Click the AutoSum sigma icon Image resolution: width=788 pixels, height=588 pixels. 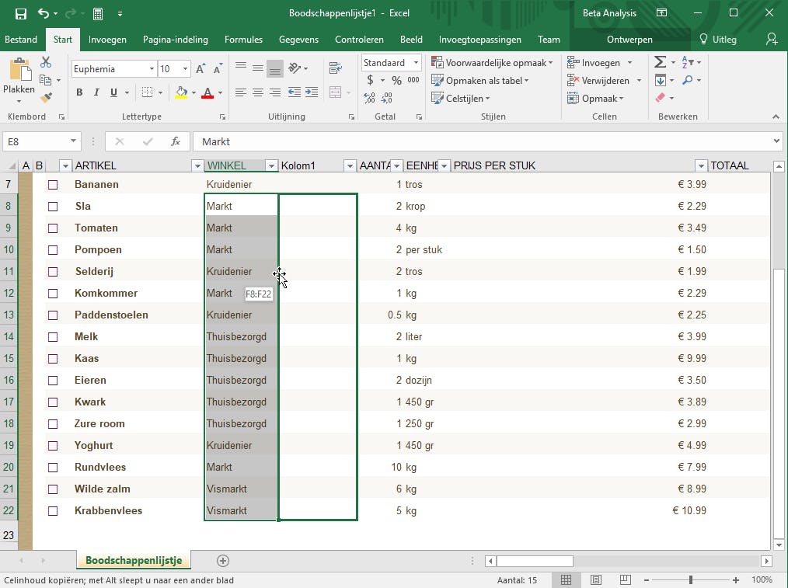[x=660, y=62]
